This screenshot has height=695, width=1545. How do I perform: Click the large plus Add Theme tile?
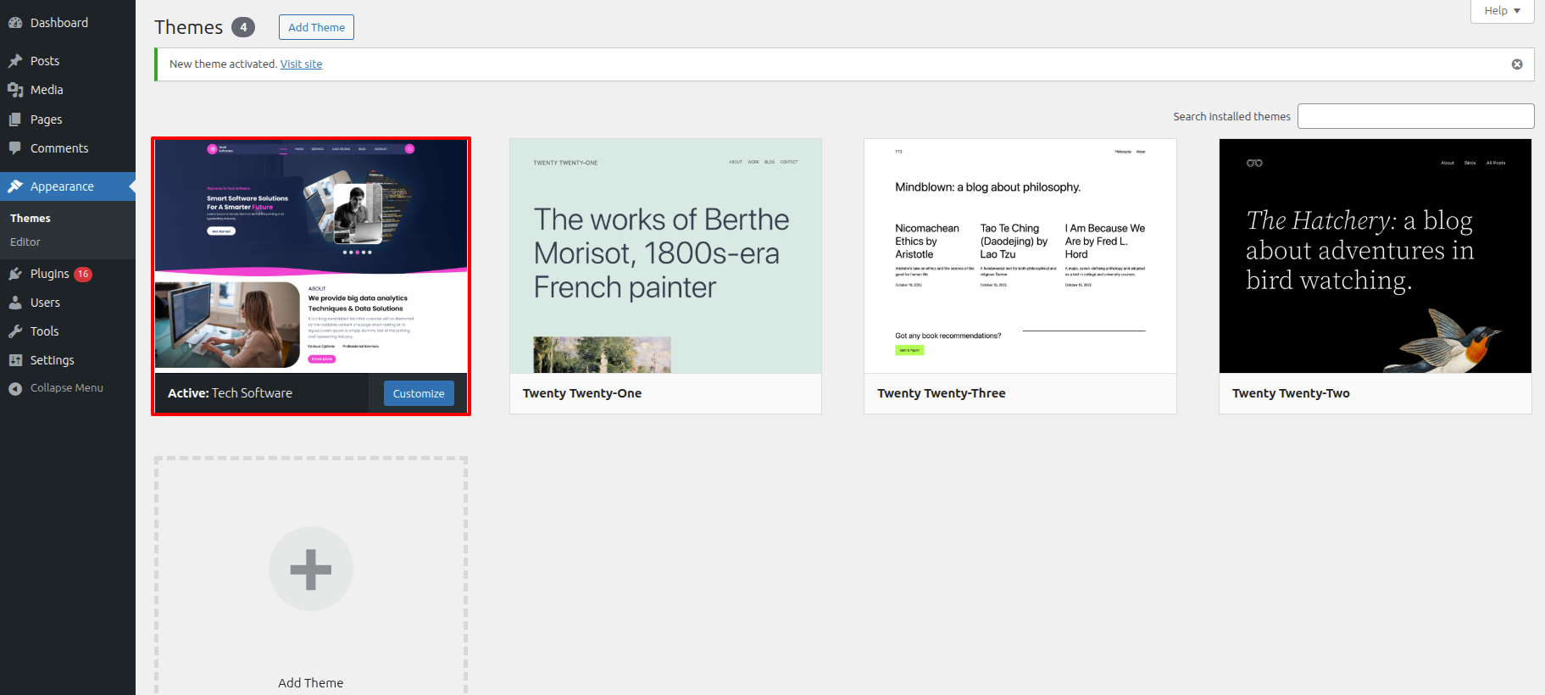311,570
